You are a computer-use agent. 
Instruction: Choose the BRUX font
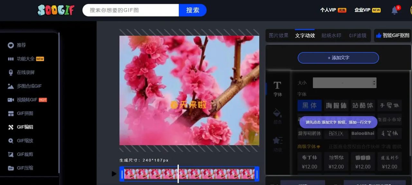[x=336, y=133]
